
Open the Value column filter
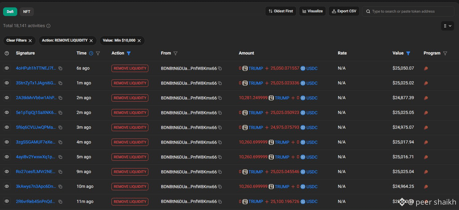[x=408, y=53]
